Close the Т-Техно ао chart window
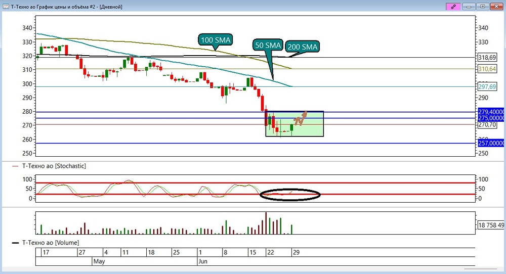Image resolution: width=506 pixels, height=274 pixels. pos(496,7)
